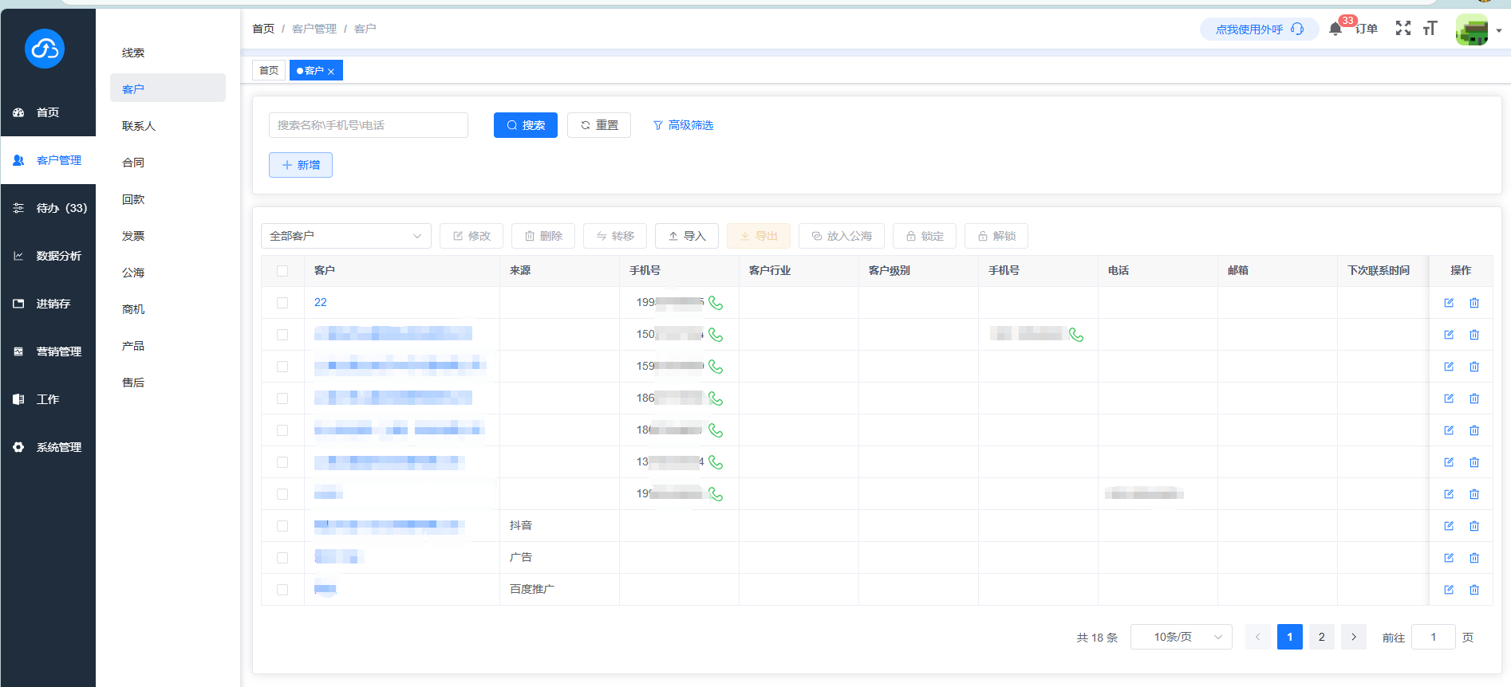
Task: Toggle fullscreen mode icon
Action: click(1403, 29)
